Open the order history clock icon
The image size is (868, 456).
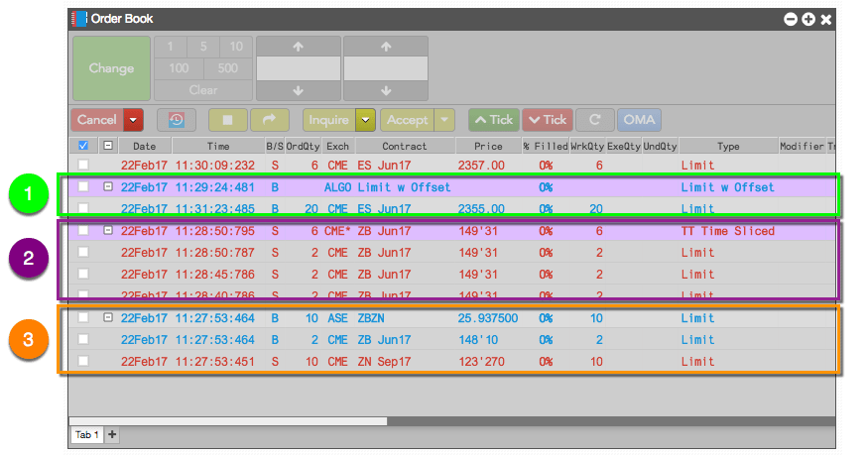(176, 120)
